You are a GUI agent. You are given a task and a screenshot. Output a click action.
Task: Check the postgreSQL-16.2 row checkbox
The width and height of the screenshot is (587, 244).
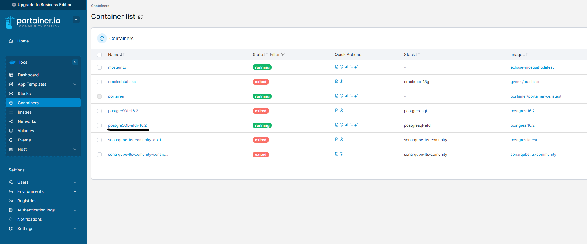click(99, 111)
